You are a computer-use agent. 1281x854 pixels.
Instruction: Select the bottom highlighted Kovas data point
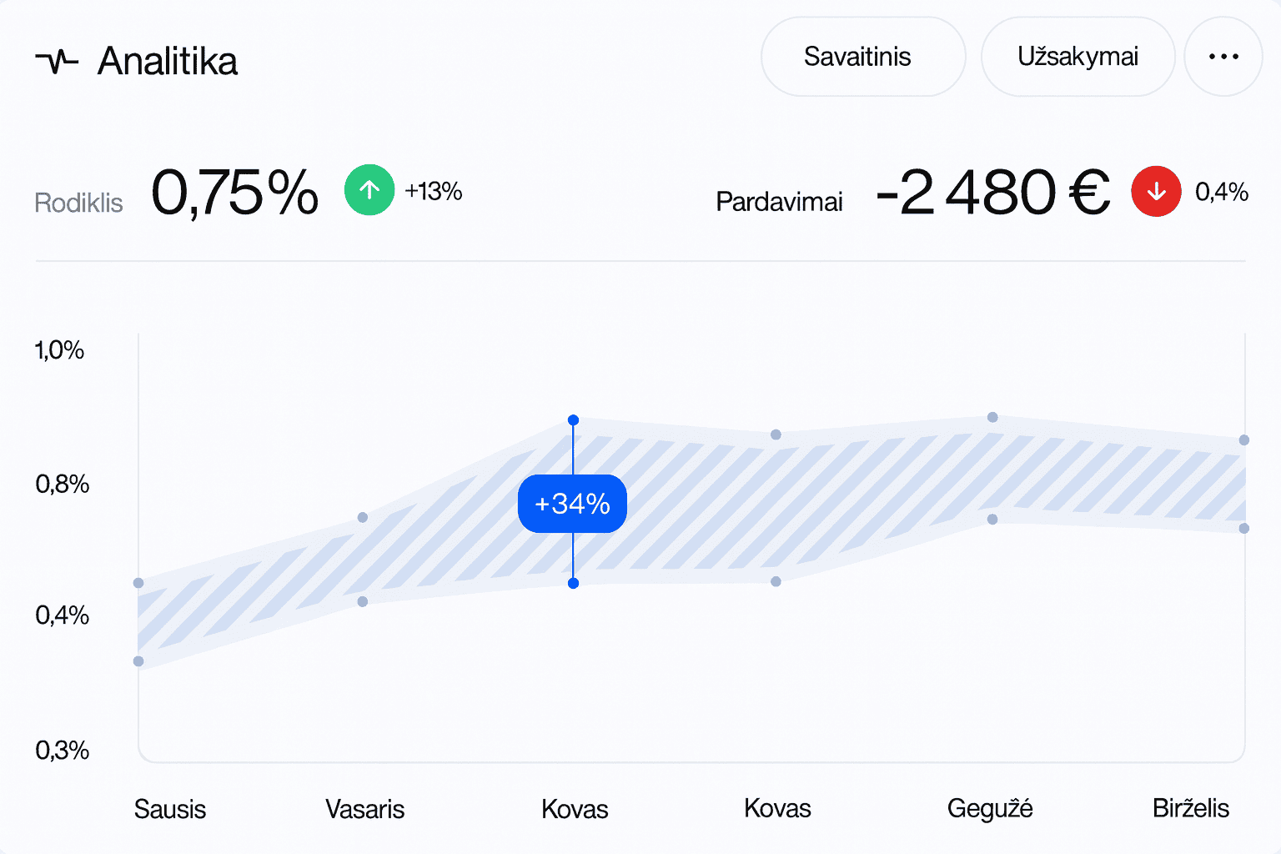click(x=573, y=583)
